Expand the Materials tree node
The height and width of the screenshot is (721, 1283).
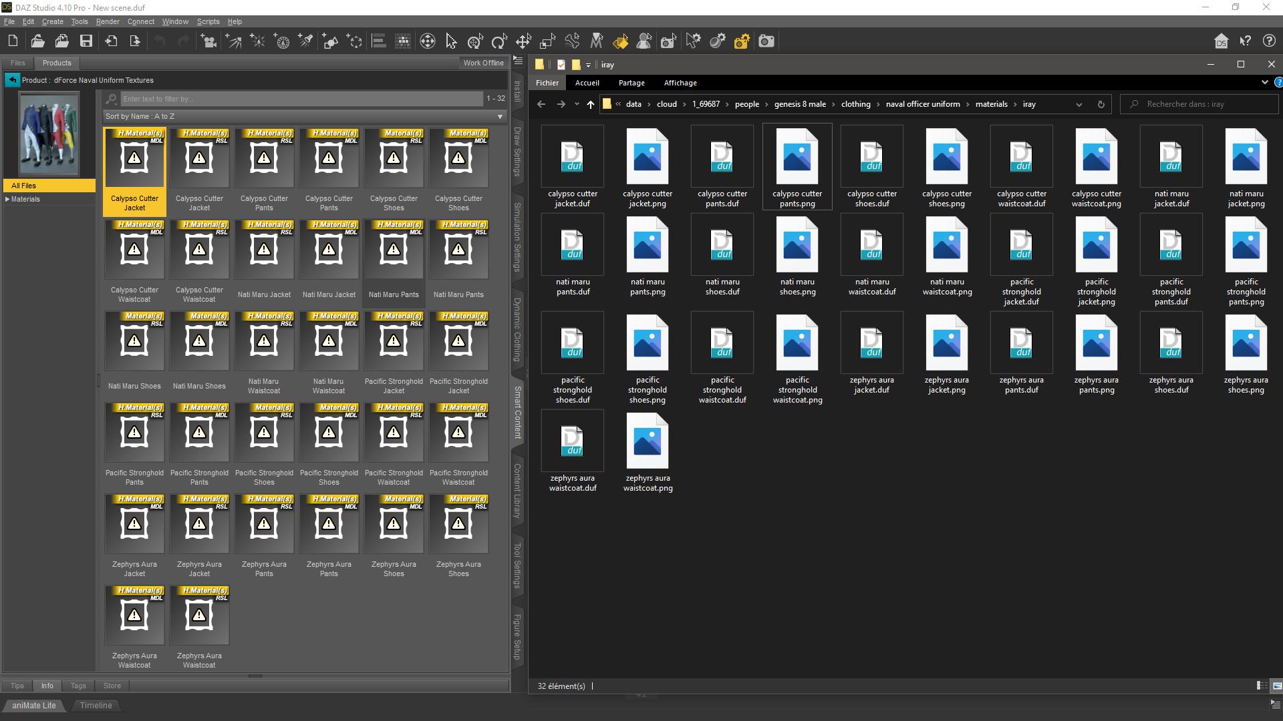coord(7,199)
